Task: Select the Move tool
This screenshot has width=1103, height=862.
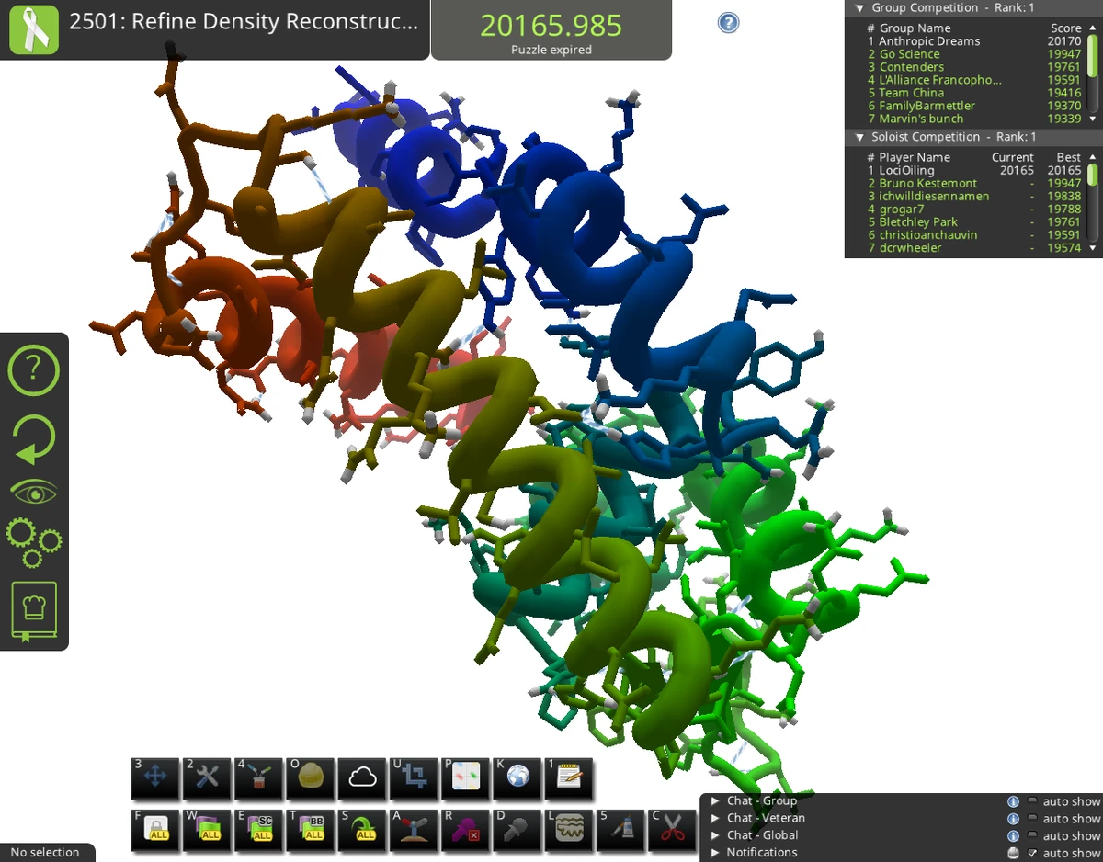Action: 154,778
